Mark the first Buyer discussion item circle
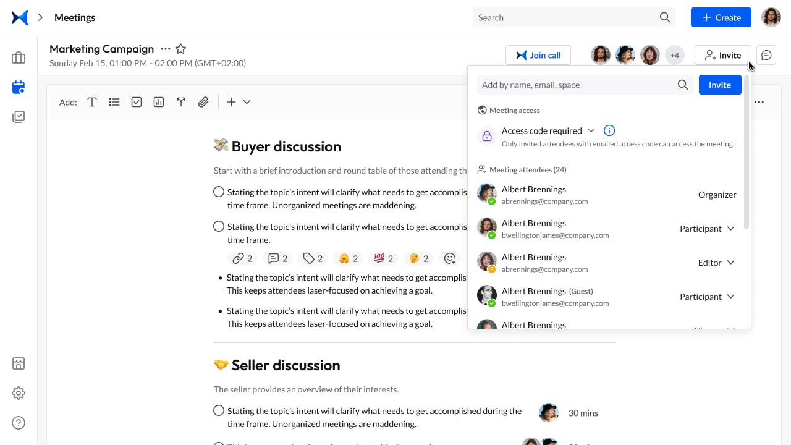Screen dimensions: 791x445 [219, 192]
